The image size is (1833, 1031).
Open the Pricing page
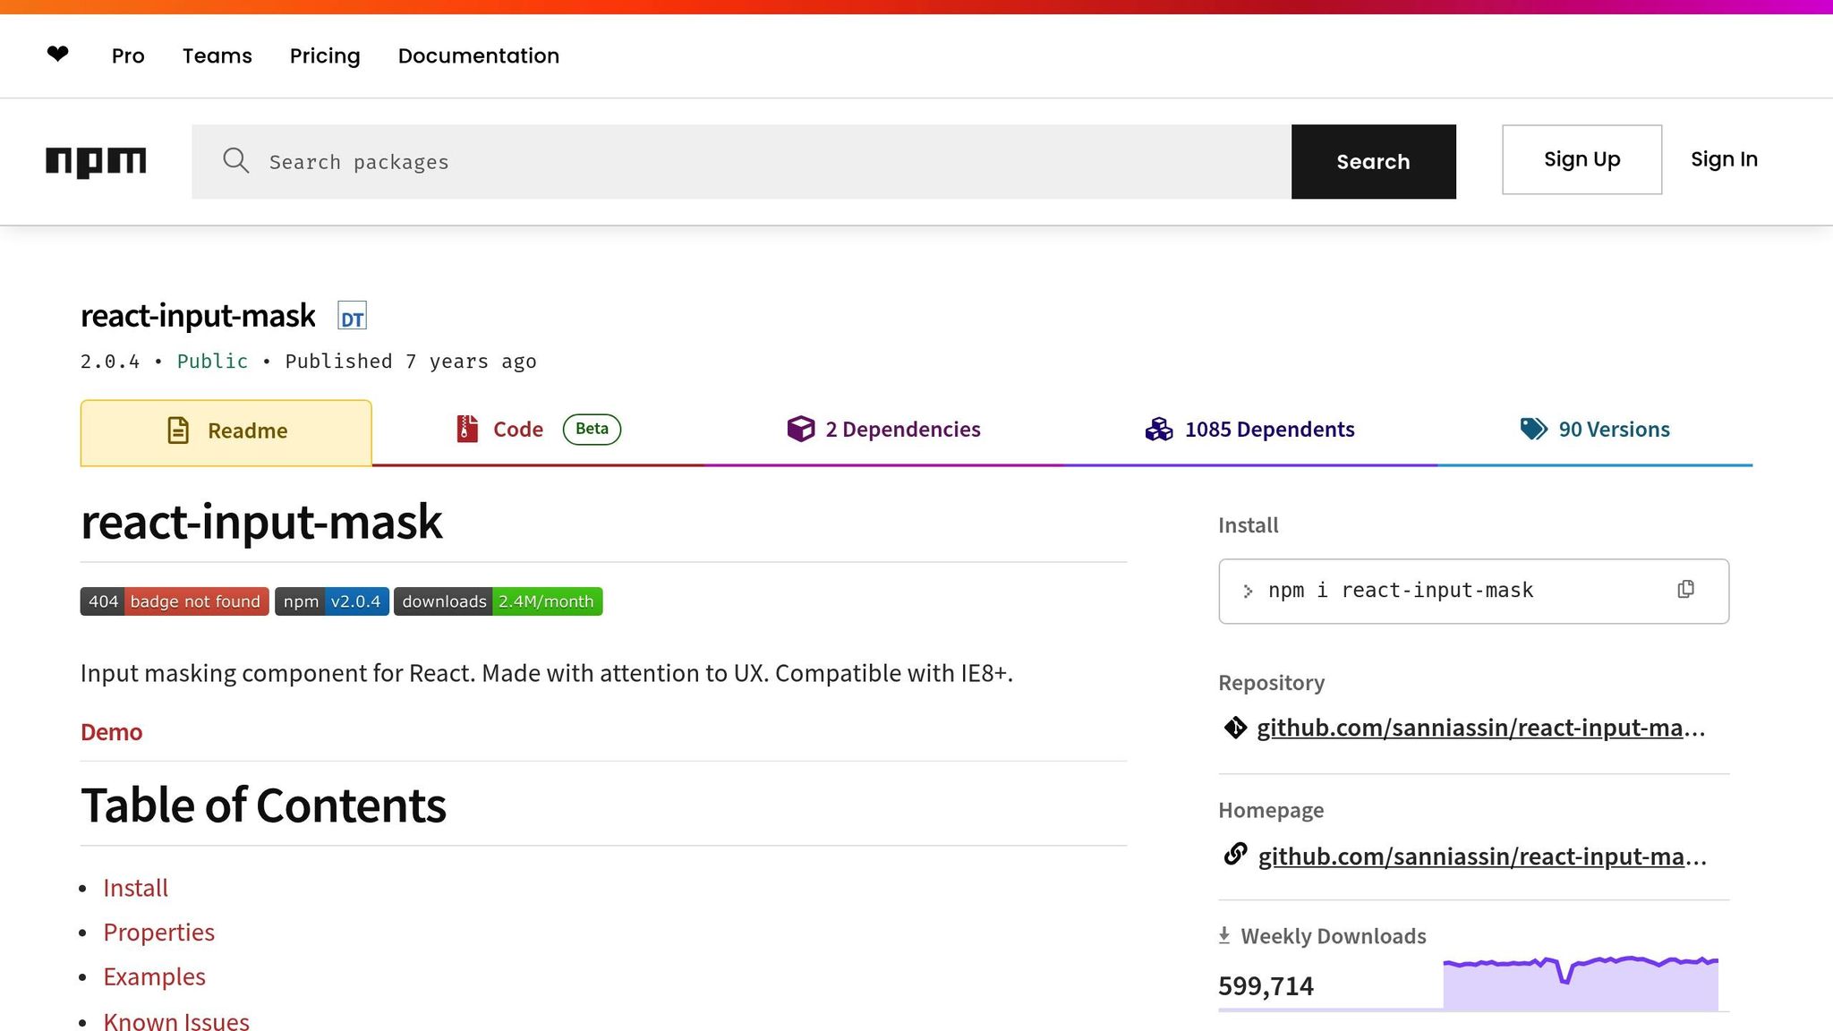pos(325,55)
